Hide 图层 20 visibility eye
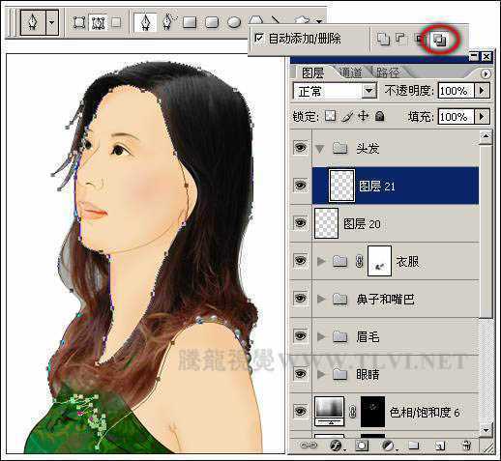 (x=300, y=223)
